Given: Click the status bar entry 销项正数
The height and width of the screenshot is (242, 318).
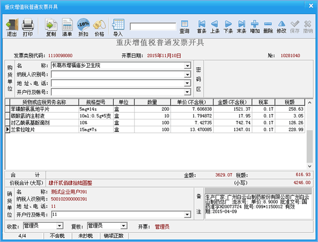Looking at the screenshot, I should (x=114, y=236).
